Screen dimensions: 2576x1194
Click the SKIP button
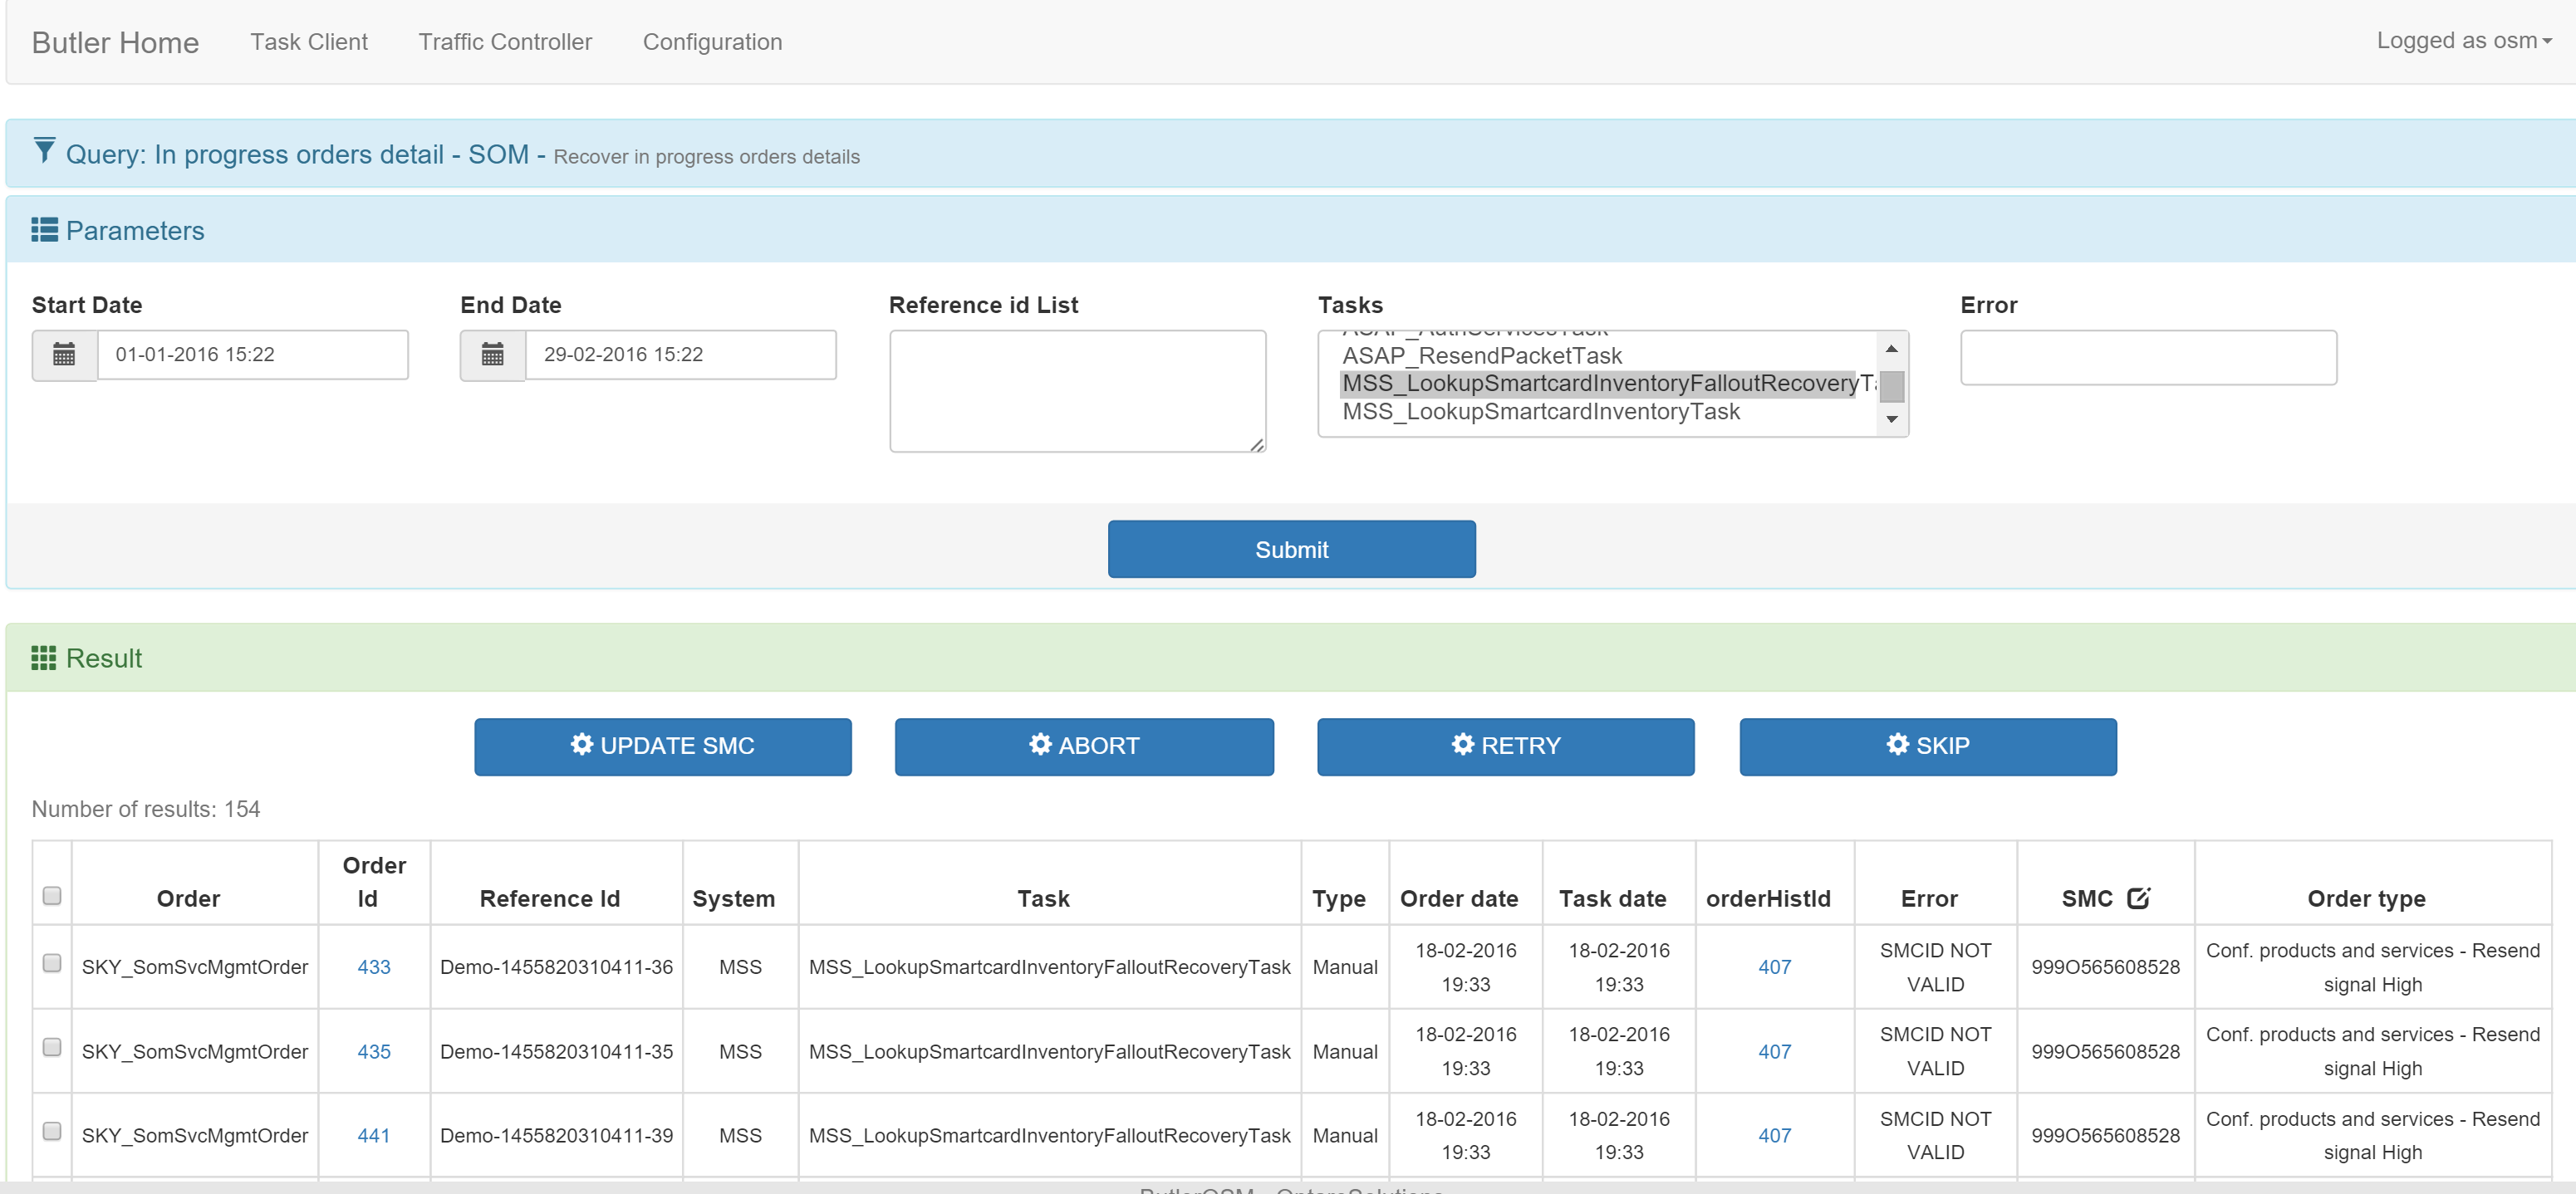(x=1927, y=746)
